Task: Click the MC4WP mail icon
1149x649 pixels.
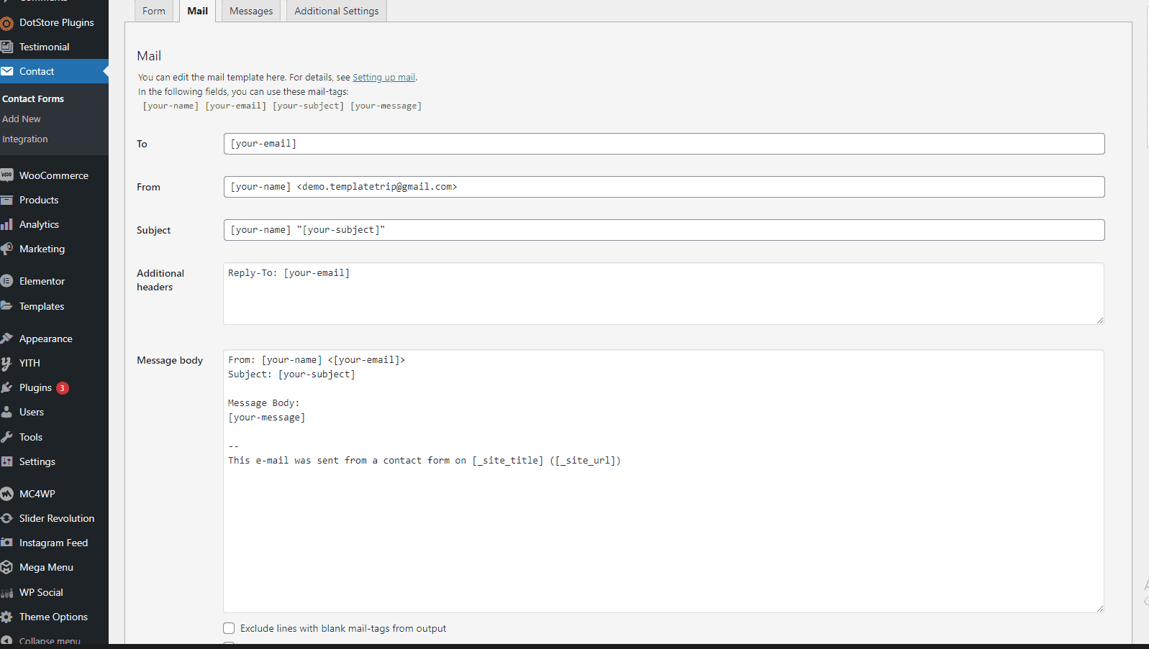Action: point(6,494)
